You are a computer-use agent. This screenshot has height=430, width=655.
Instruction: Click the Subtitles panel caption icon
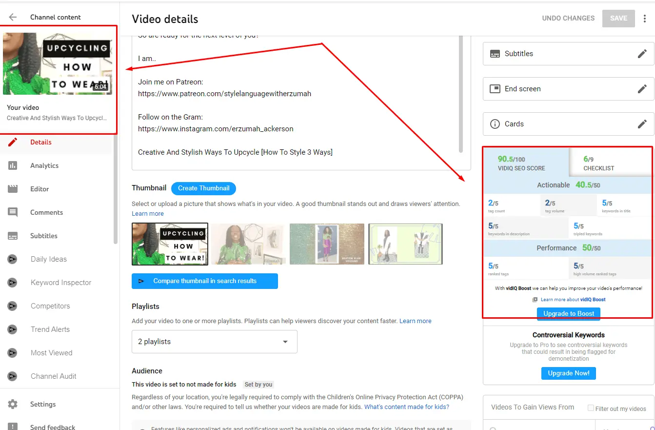coord(495,54)
